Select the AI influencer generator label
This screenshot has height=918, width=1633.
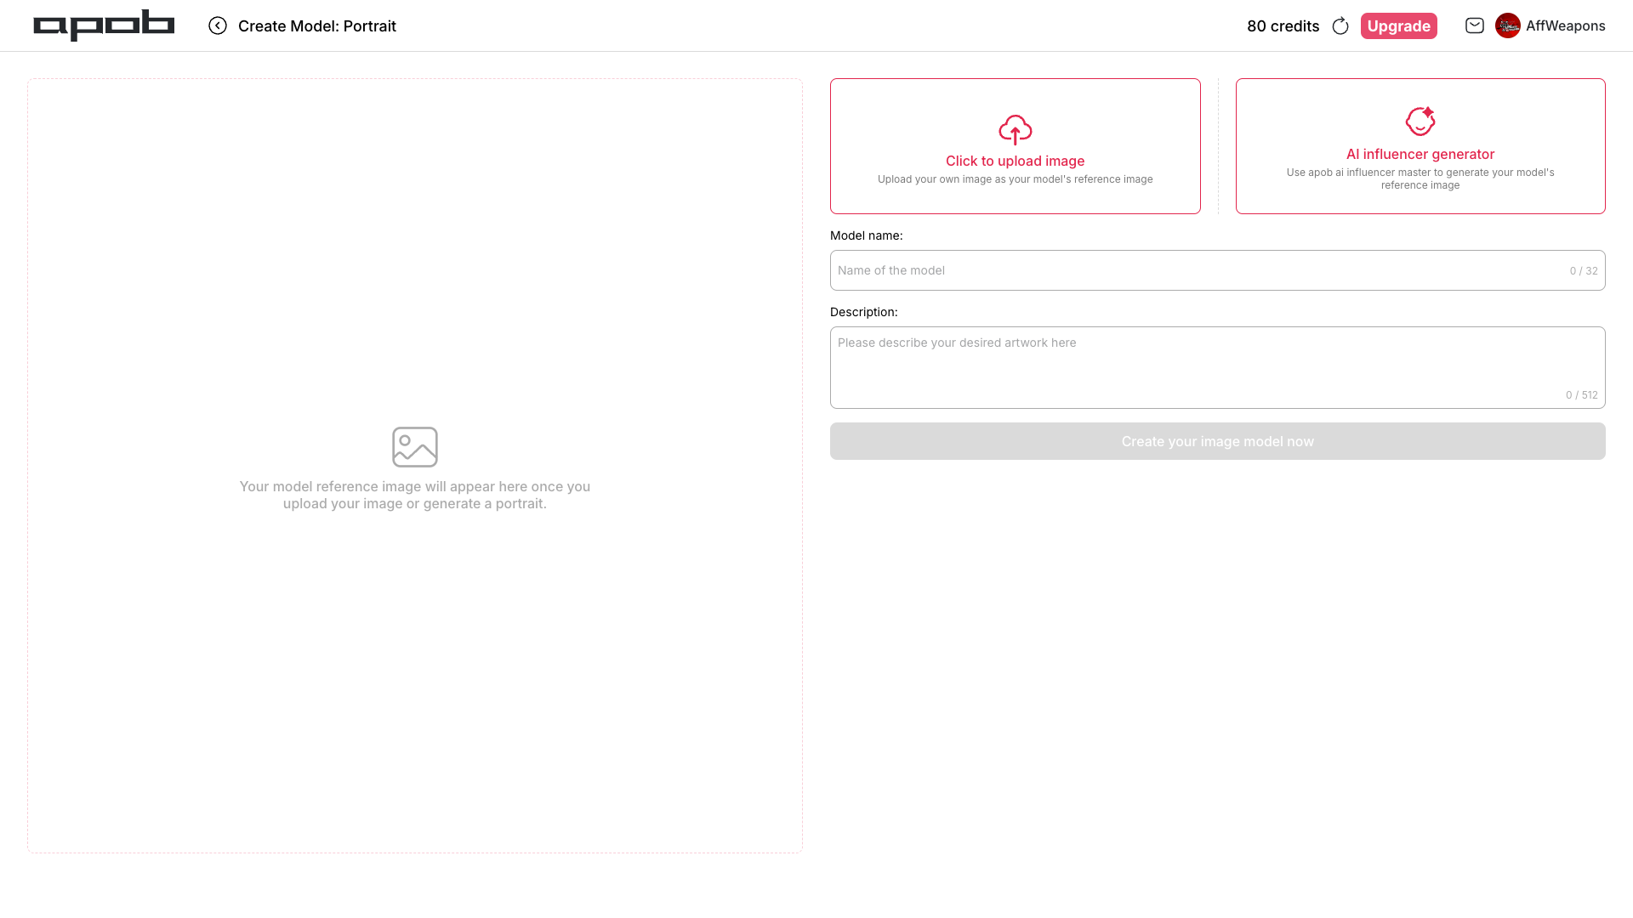[1420, 154]
